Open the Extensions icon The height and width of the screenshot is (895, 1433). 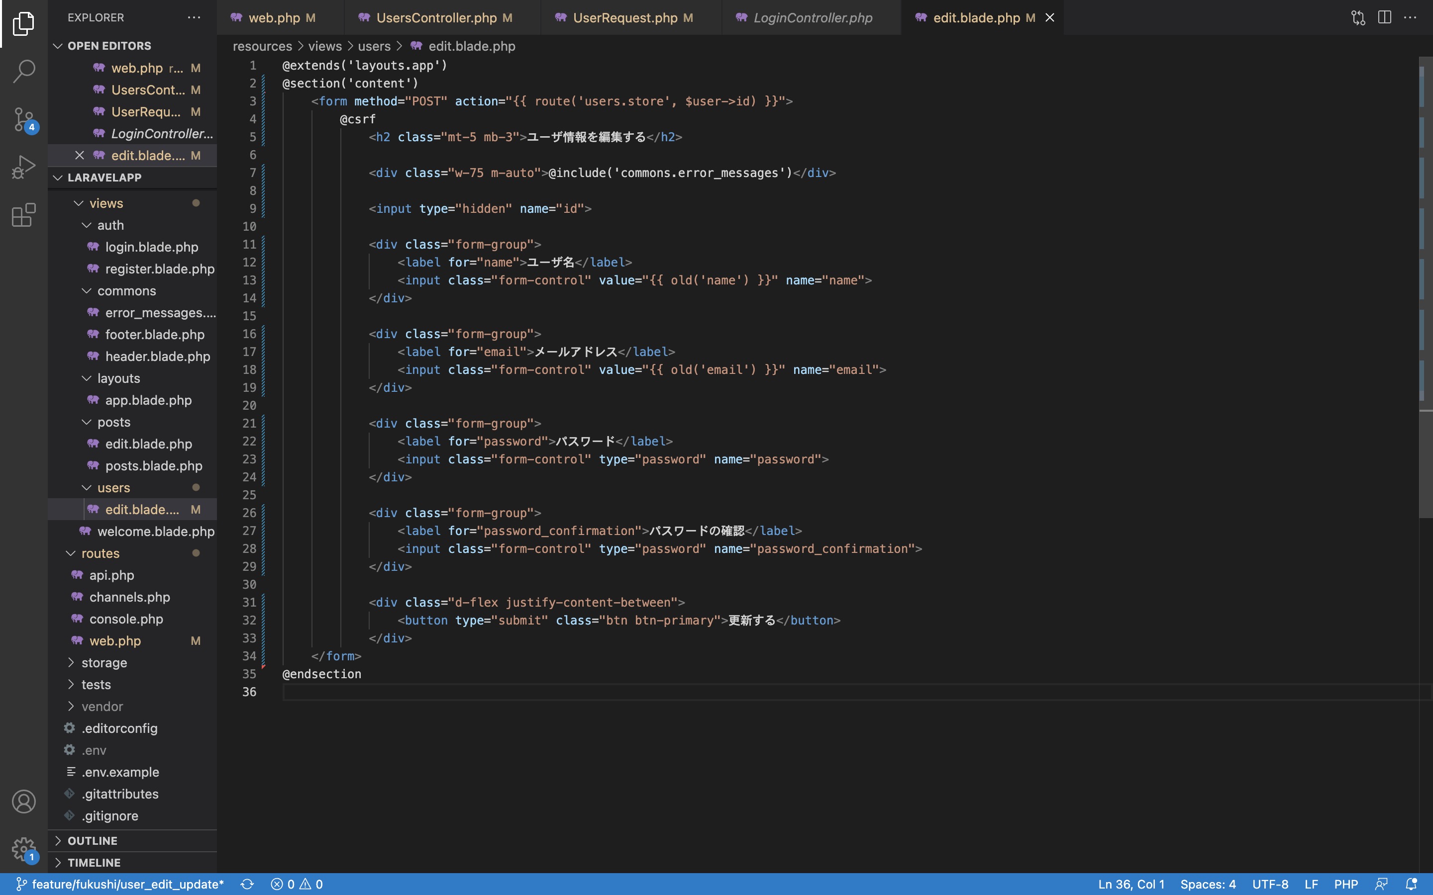click(24, 215)
